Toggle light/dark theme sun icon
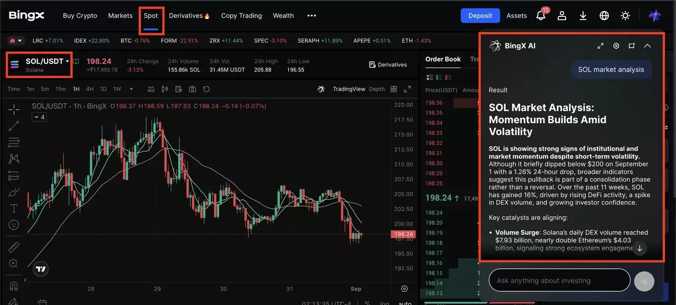The height and width of the screenshot is (305, 676). point(625,16)
